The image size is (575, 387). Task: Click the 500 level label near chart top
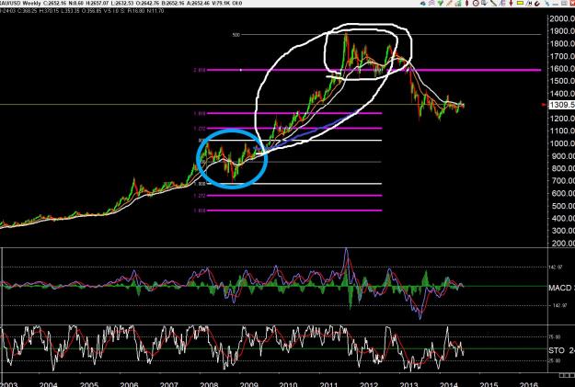click(236, 35)
